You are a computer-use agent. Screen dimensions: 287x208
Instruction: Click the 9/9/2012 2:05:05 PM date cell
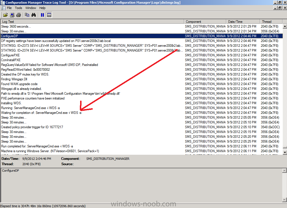[242, 118]
